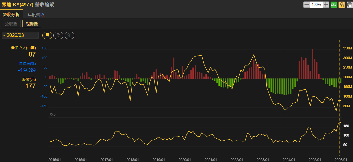Click the 2020/01 label on time axis
Viewport: 353px width, 162px height.
185,159
